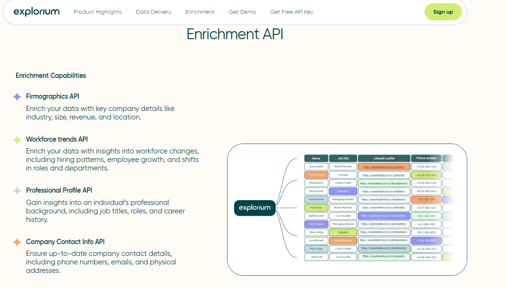The image size is (507, 288).
Task: Click the green Kevin Lee cell
Action: point(316,208)
